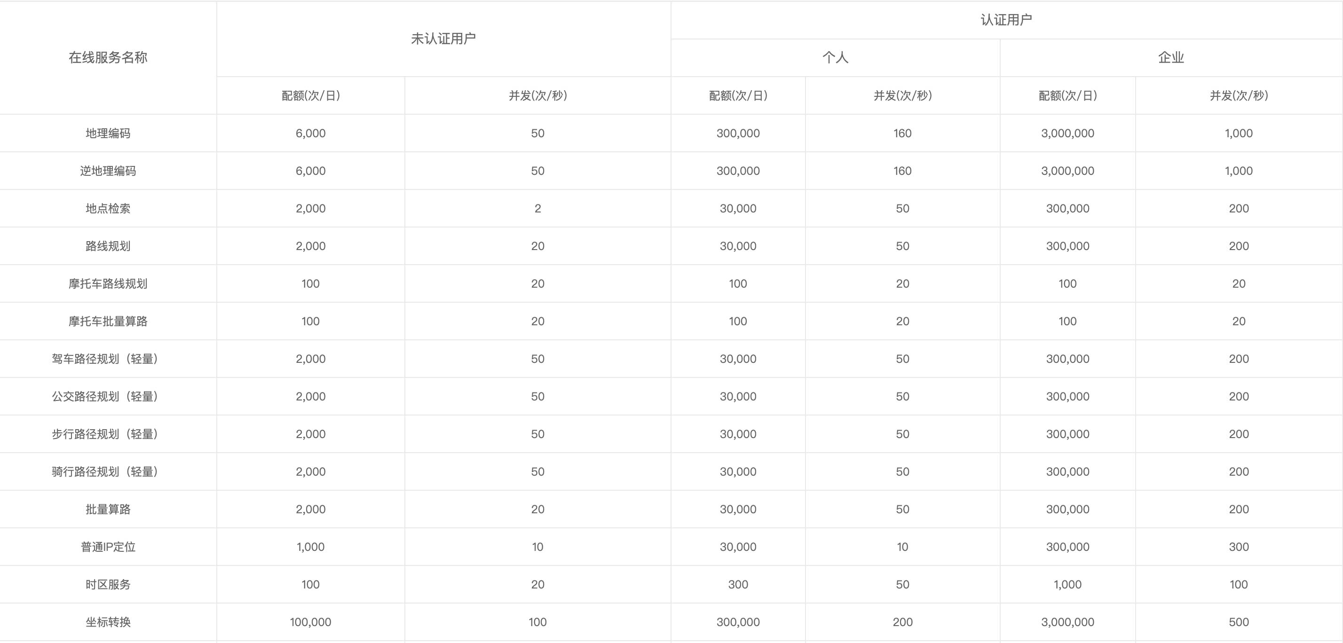The height and width of the screenshot is (643, 1343).
Task: Select the 地点检索 row label
Action: [108, 208]
